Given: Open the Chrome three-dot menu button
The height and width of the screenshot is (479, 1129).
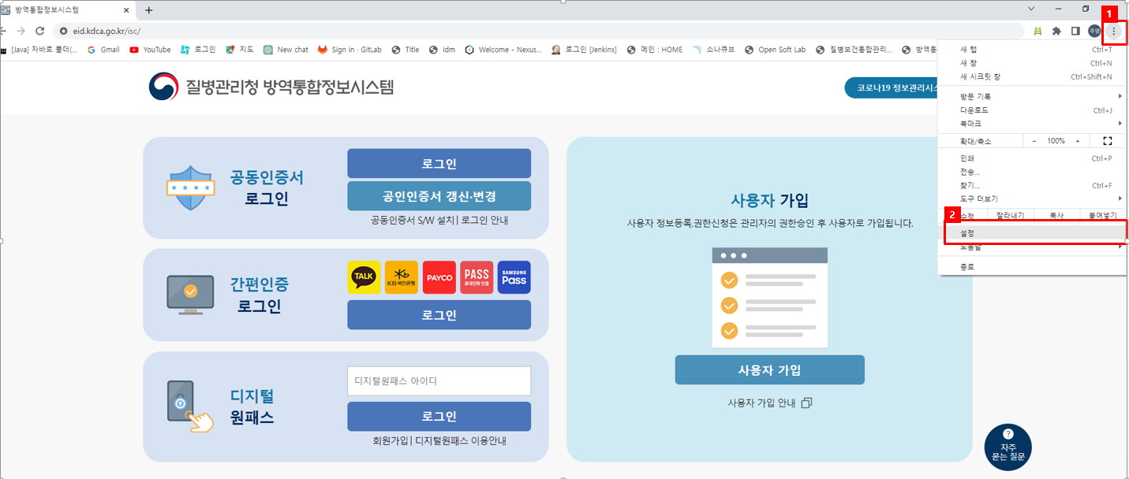Looking at the screenshot, I should pos(1113,31).
